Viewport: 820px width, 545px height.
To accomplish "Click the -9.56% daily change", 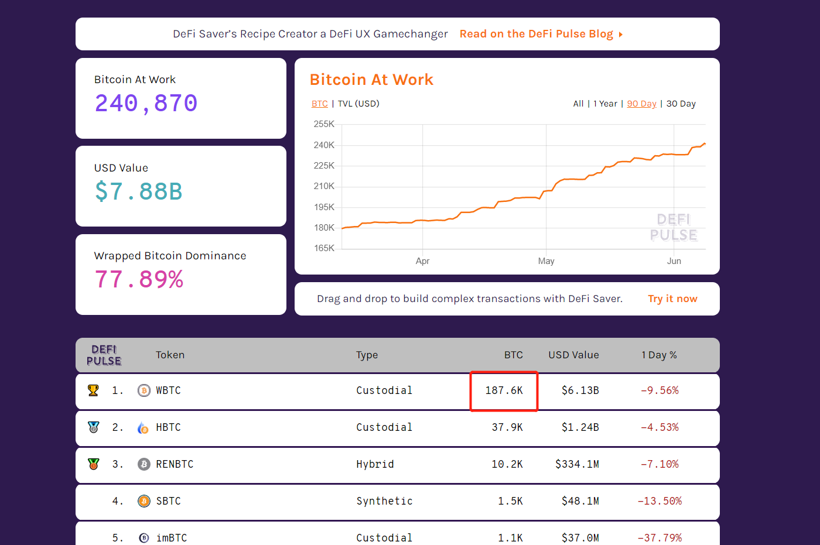I will click(660, 390).
